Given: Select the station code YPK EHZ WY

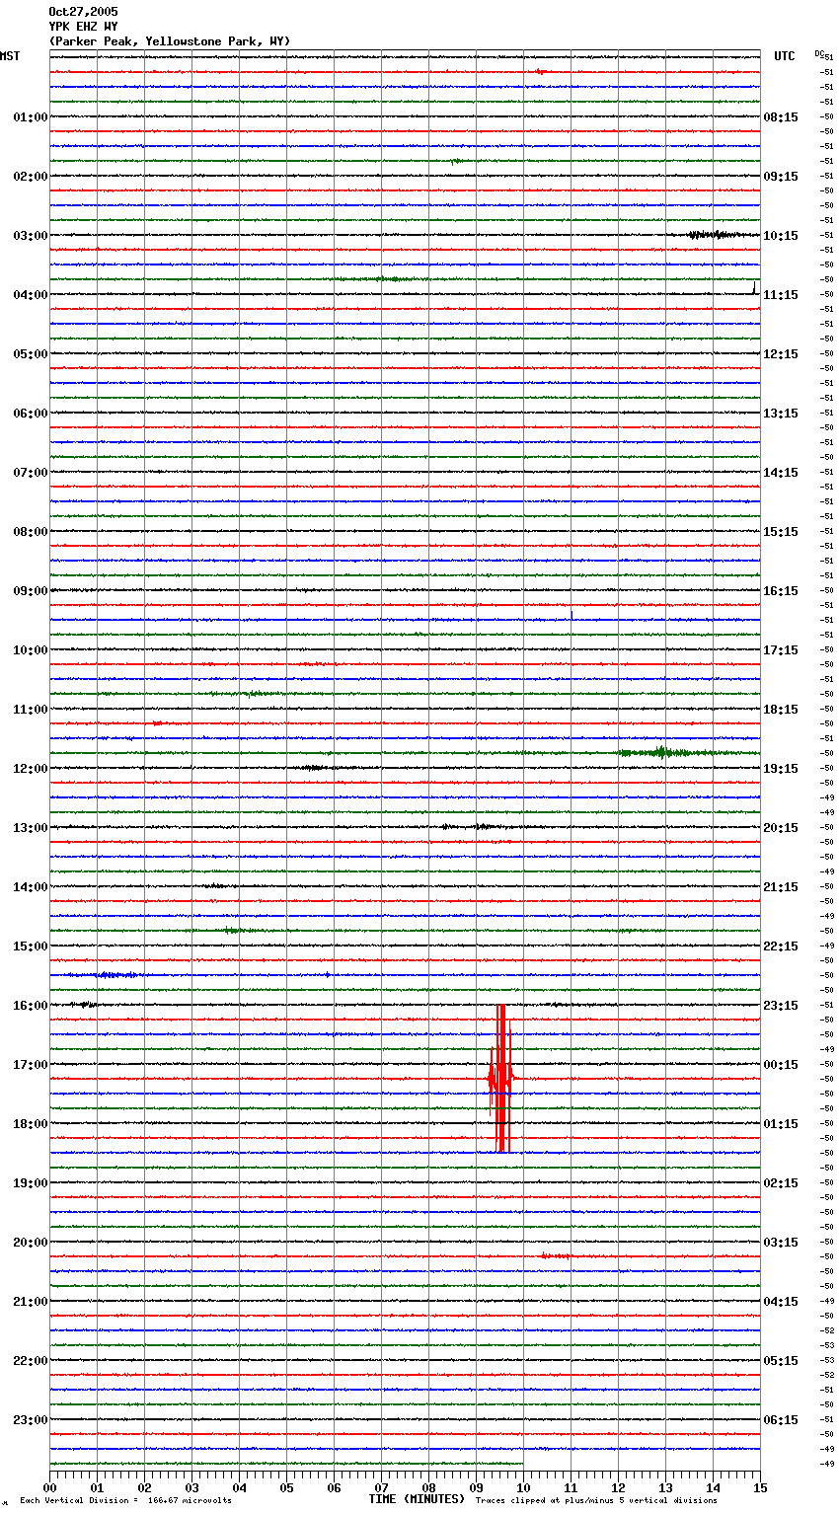Looking at the screenshot, I should (x=83, y=27).
